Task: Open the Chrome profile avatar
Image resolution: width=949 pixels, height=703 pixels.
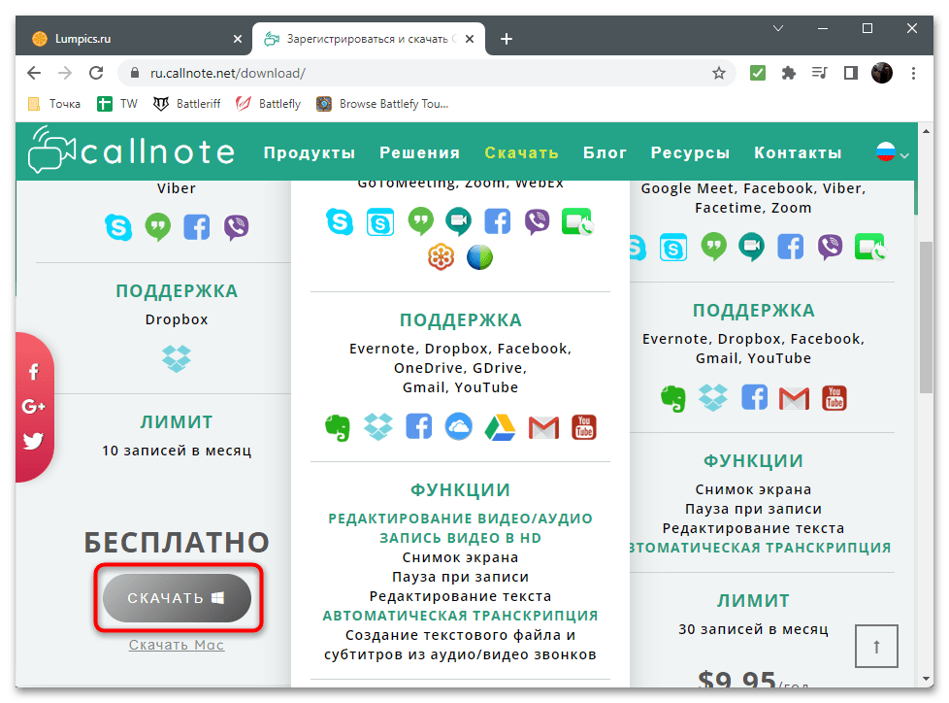Action: pos(882,73)
